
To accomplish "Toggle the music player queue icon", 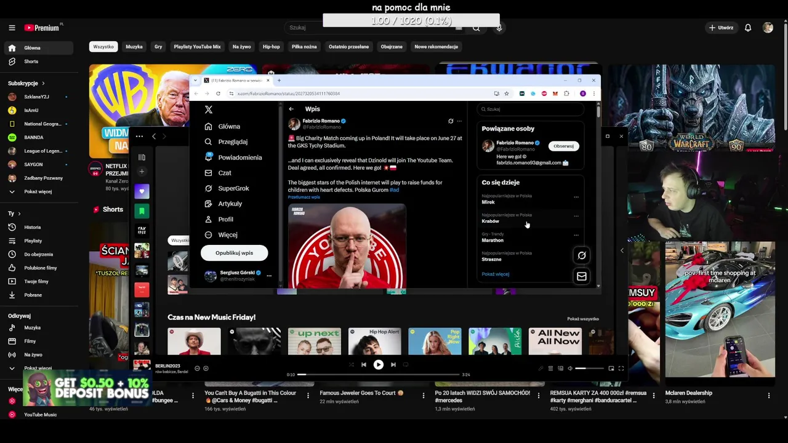I will tap(550, 369).
